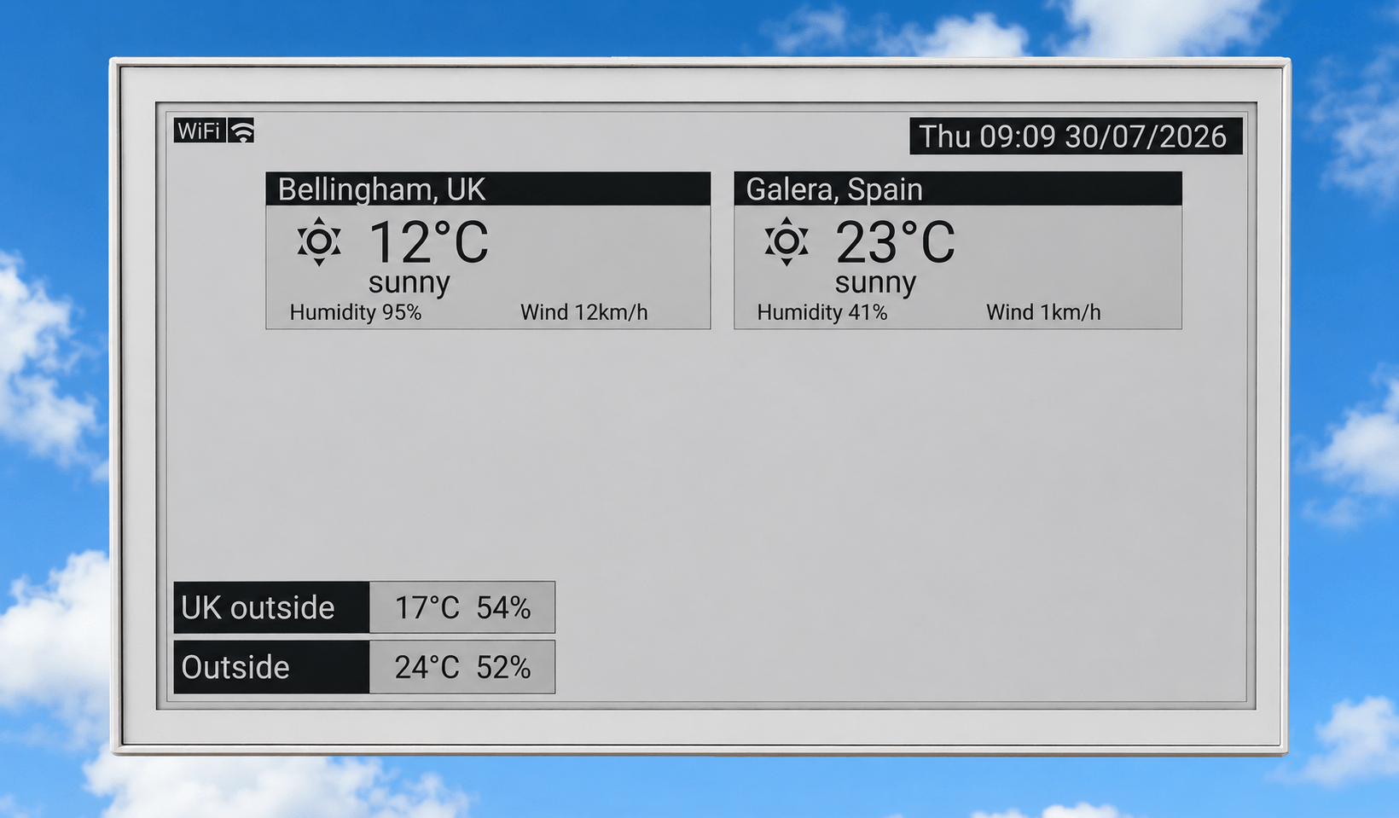1399x818 pixels.
Task: Click the "Wind 12km/h" value
Action: click(x=584, y=312)
